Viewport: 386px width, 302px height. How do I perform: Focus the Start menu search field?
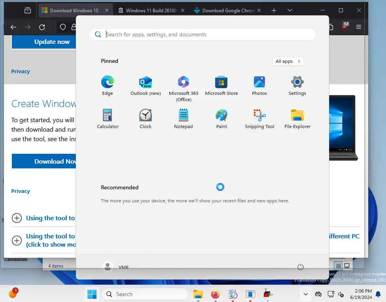click(x=202, y=34)
